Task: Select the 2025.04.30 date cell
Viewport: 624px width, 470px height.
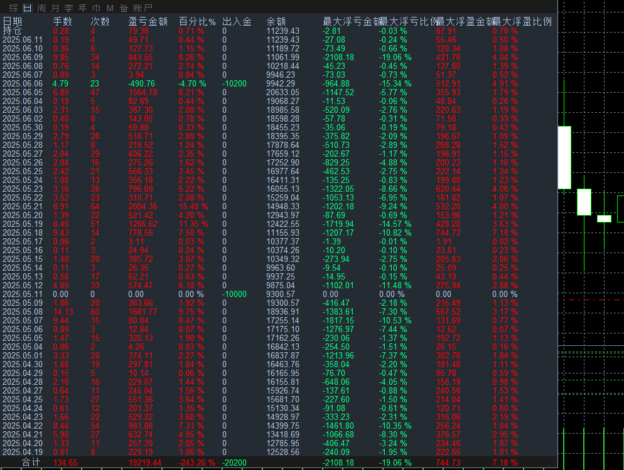Action: 23,364
